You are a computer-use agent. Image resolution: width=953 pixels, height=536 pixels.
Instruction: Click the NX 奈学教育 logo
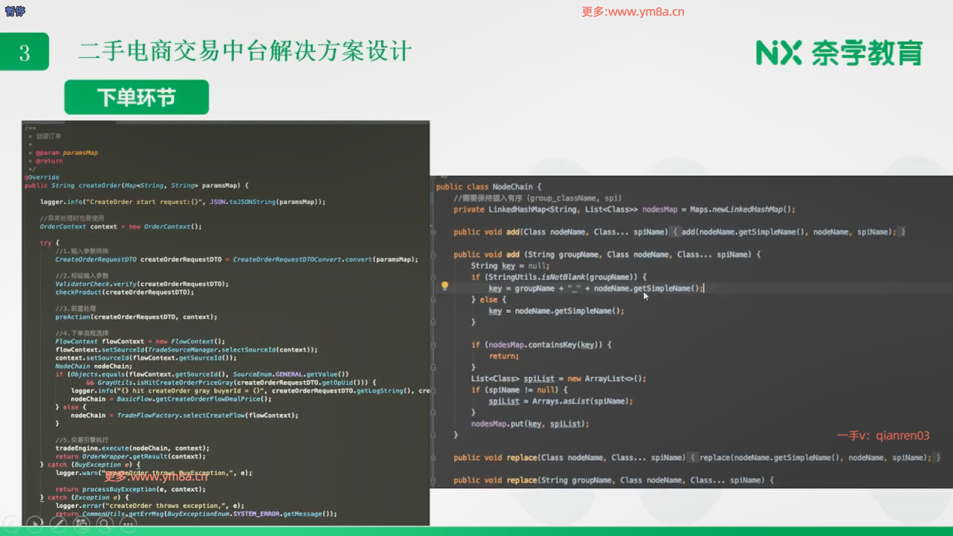(839, 53)
